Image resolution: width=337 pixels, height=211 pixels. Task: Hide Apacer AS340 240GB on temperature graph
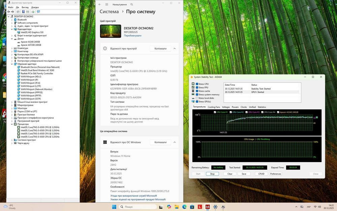pos(278,112)
